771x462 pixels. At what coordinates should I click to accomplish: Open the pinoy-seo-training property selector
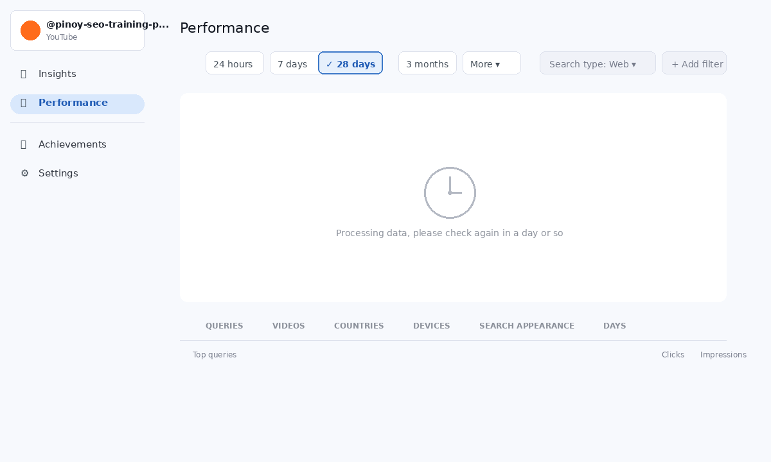[x=77, y=30]
